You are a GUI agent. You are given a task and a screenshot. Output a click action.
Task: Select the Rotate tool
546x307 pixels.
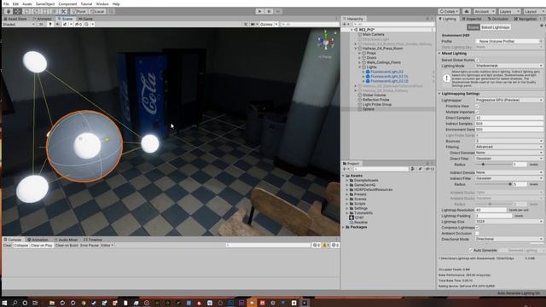click(26, 11)
